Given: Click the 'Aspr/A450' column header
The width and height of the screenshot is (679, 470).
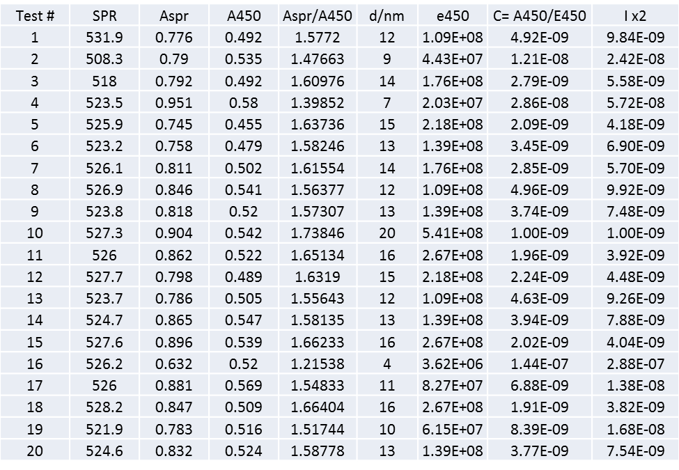Looking at the screenshot, I should (318, 16).
